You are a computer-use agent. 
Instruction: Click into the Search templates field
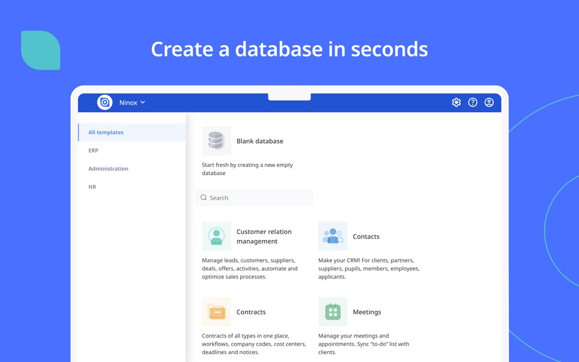click(x=254, y=197)
